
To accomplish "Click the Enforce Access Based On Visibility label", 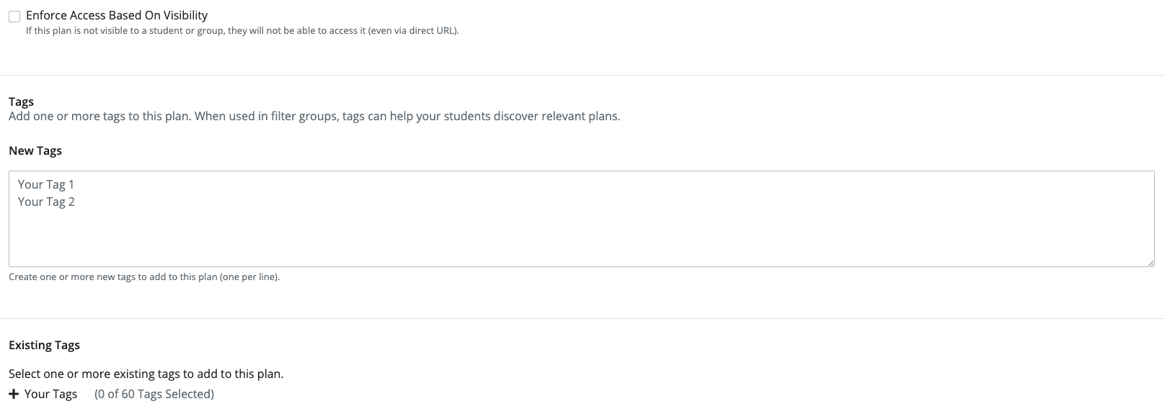I will [117, 15].
